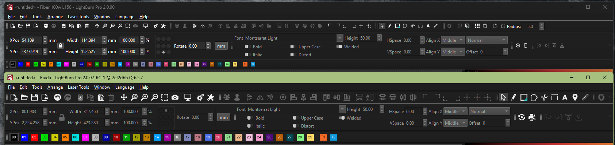The image size is (615, 145).
Task: Open Laser Tools menu in Ruida window
Action: [78, 87]
